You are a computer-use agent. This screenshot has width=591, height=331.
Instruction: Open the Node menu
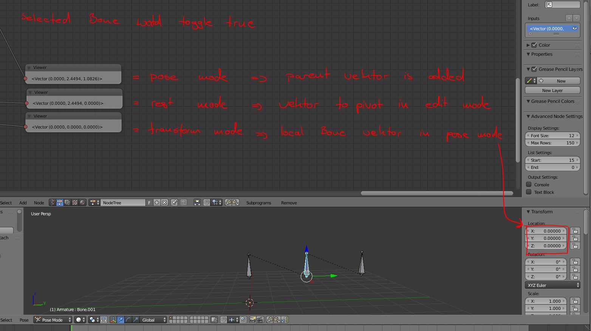point(39,203)
